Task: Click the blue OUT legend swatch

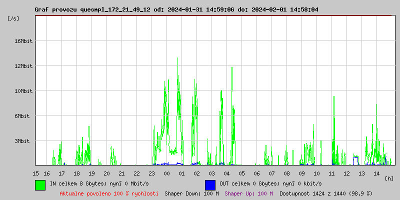Action: coord(210,184)
